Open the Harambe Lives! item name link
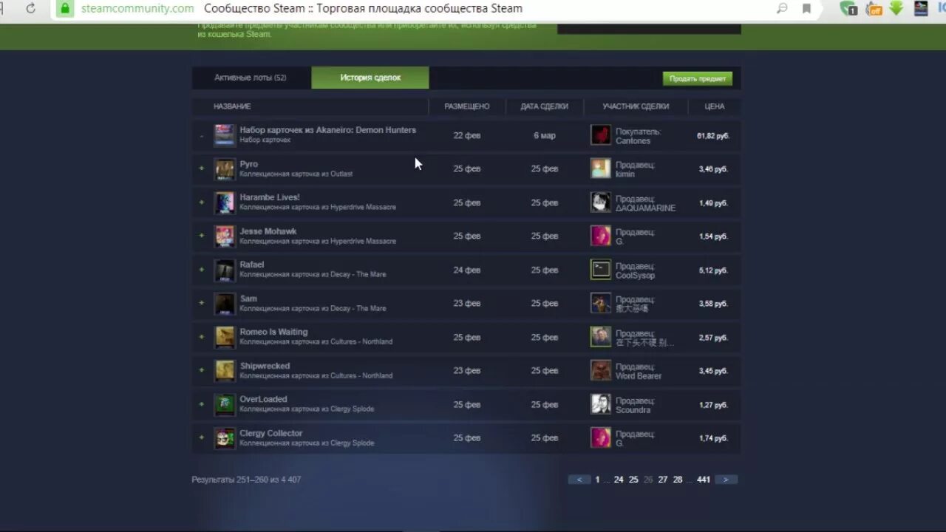The image size is (946, 532). (270, 197)
